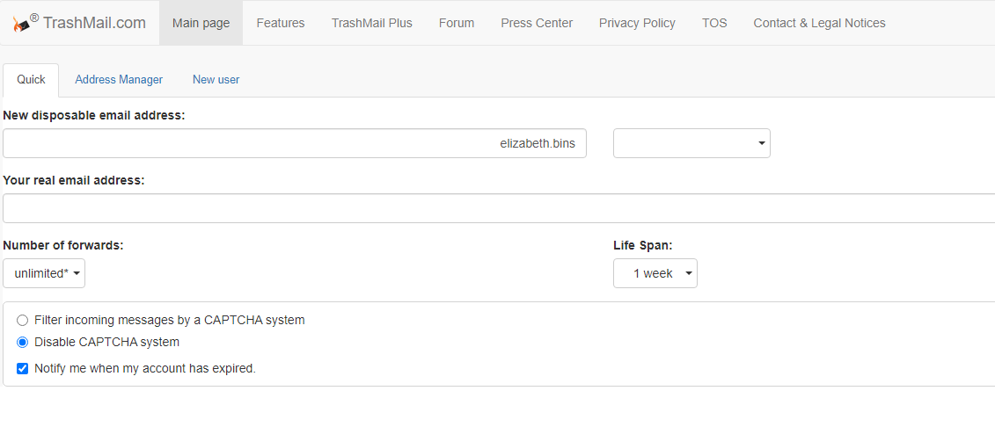This screenshot has height=427, width=995.
Task: Visit the TrashMail Plus page
Action: pos(371,24)
